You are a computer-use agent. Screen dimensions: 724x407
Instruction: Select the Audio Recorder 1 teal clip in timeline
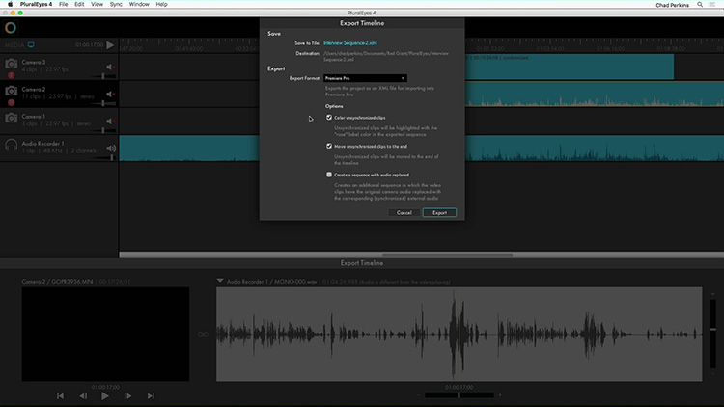click(x=189, y=149)
